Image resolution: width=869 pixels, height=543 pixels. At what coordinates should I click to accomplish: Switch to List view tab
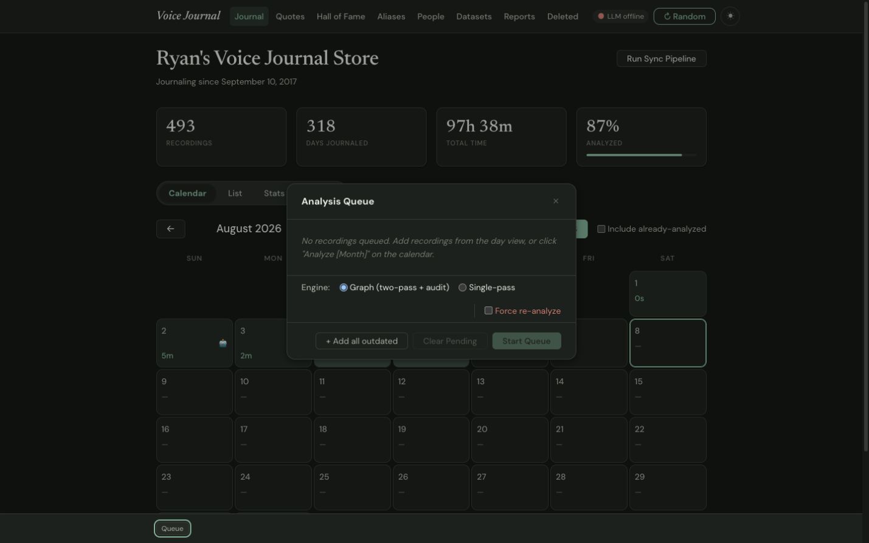pos(235,193)
